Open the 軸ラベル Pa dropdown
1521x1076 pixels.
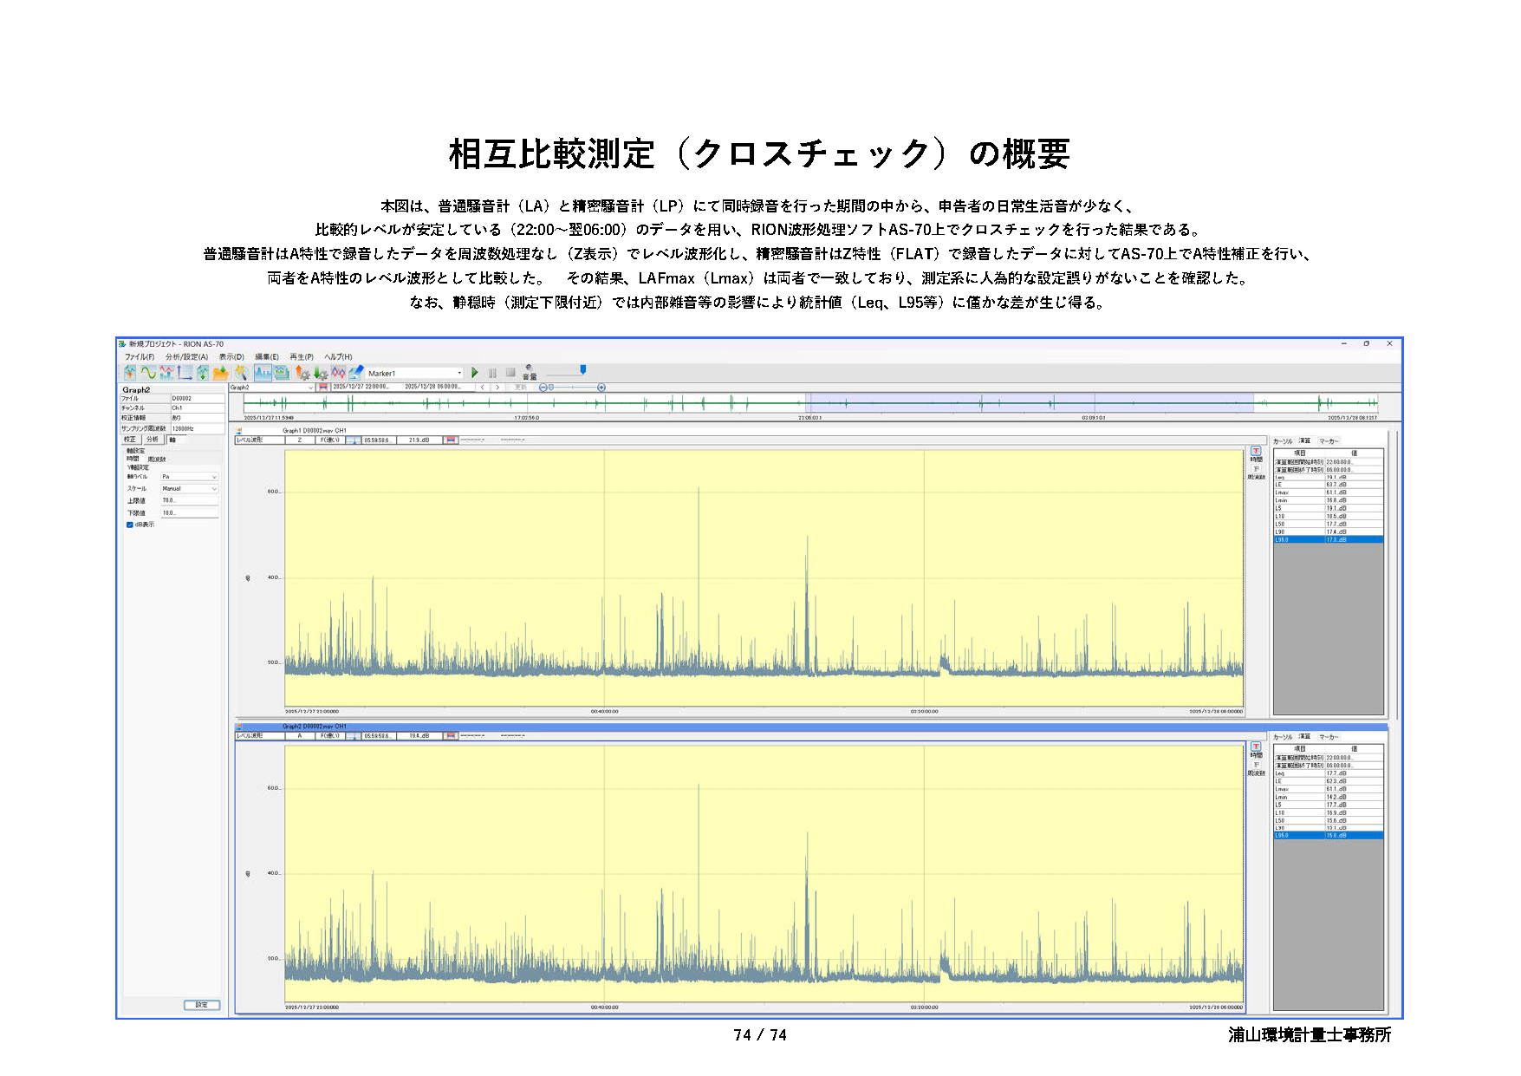(x=214, y=477)
